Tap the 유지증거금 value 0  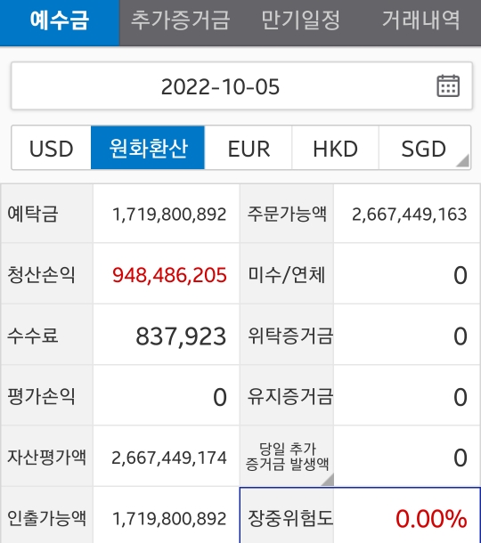click(x=461, y=397)
